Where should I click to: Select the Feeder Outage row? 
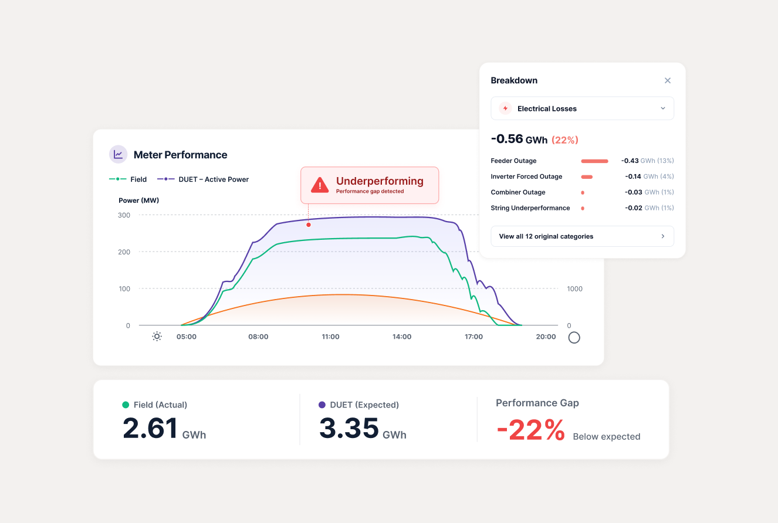click(582, 161)
